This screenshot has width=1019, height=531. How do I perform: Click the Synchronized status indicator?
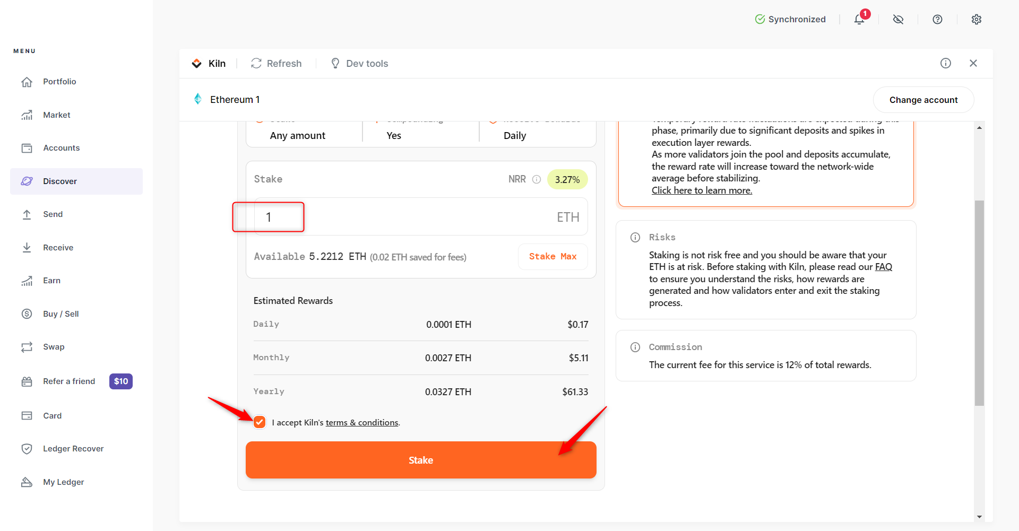790,20
